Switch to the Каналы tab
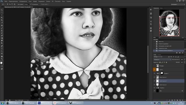The width and height of the screenshot is (186, 105). [159, 55]
